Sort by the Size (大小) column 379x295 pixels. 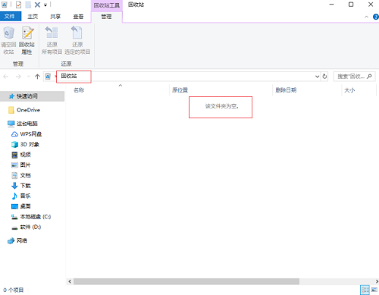(349, 90)
